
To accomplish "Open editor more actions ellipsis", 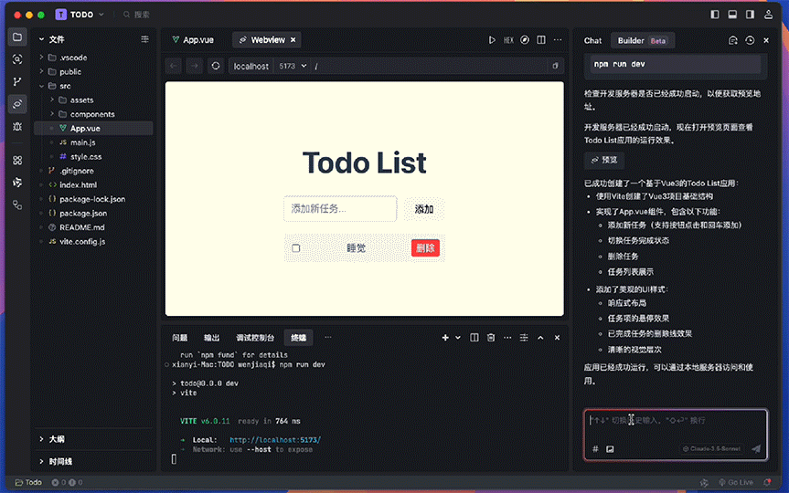I will pyautogui.click(x=558, y=40).
